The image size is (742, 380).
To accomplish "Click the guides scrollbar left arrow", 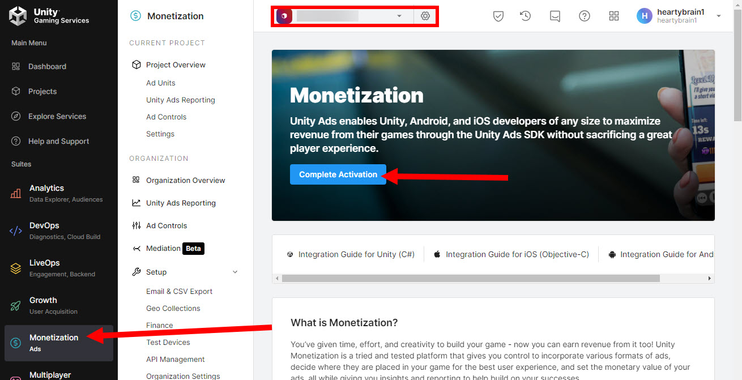I will (277, 279).
